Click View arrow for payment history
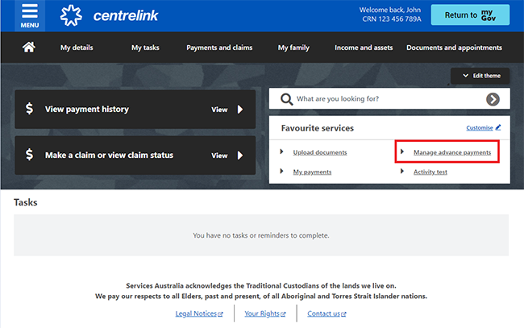This screenshot has height=328, width=524. coord(239,110)
